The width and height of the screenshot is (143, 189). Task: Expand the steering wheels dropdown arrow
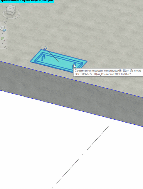point(3,33)
